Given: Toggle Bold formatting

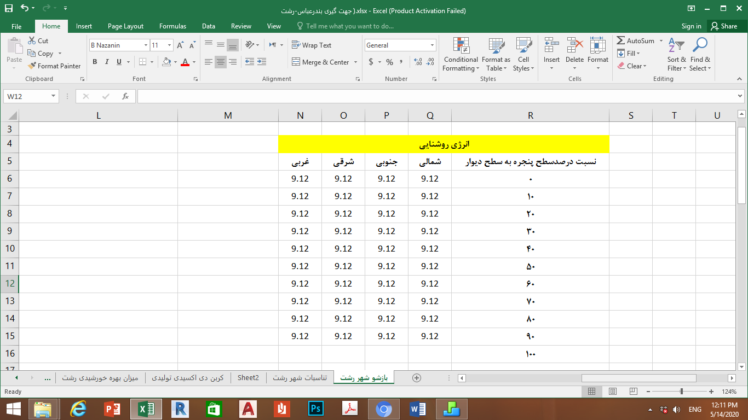Looking at the screenshot, I should 95,62.
